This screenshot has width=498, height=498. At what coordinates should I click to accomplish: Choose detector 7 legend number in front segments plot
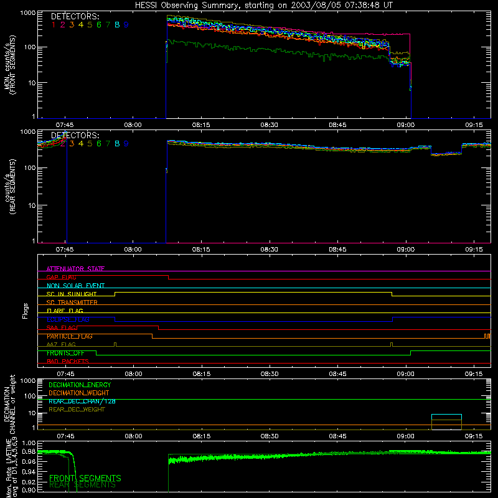(108, 25)
